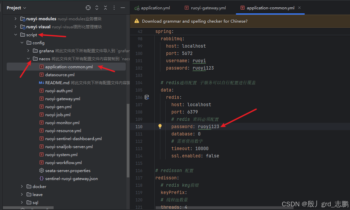Viewport: 350px width, 210px height.
Task: Switch to the application.yml tab
Action: (152, 8)
